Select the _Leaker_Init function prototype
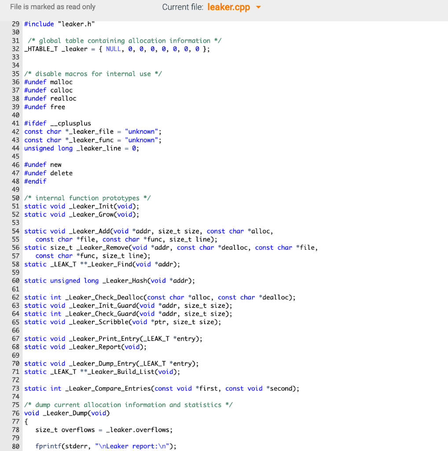448x451 pixels. click(x=81, y=206)
